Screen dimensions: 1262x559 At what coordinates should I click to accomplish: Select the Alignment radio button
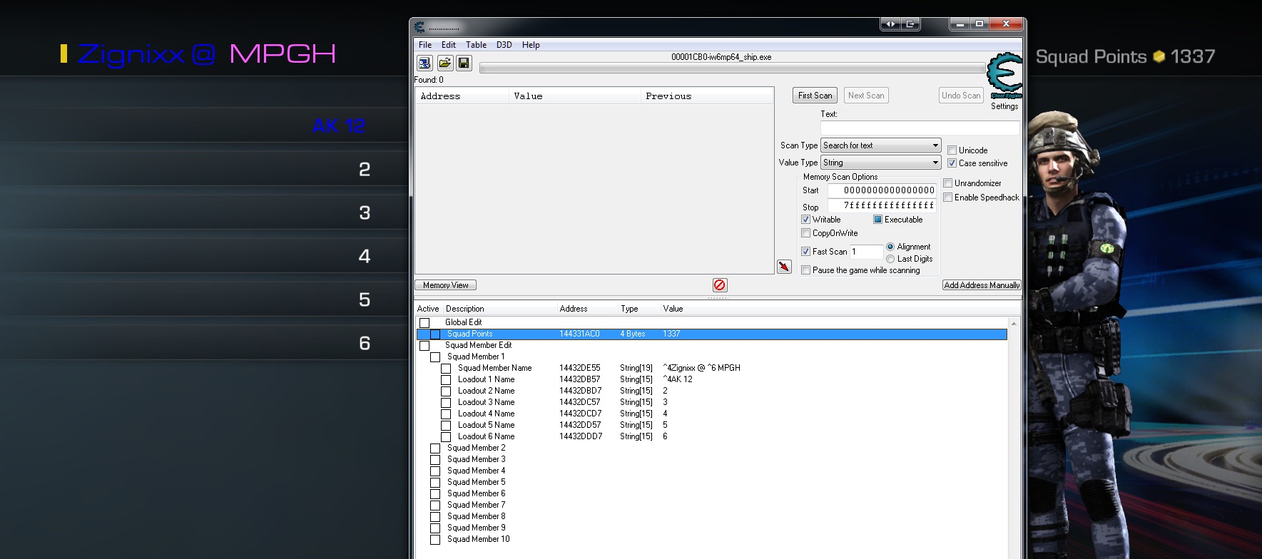click(890, 247)
